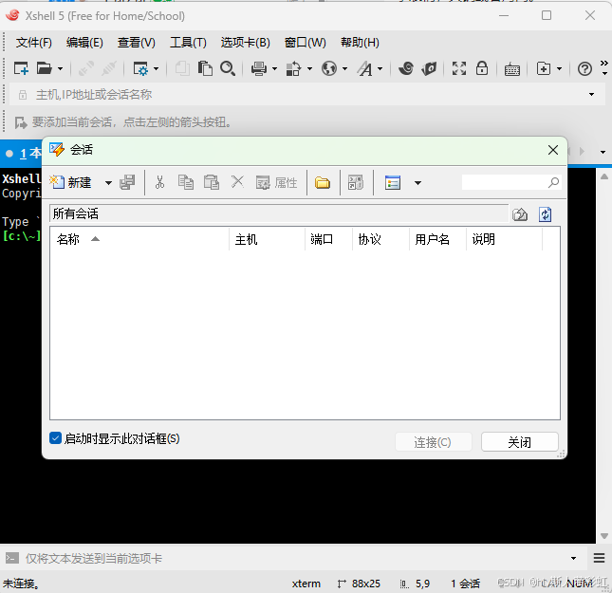The width and height of the screenshot is (612, 593).
Task: Close the 会话 dialog with X
Action: tap(552, 150)
